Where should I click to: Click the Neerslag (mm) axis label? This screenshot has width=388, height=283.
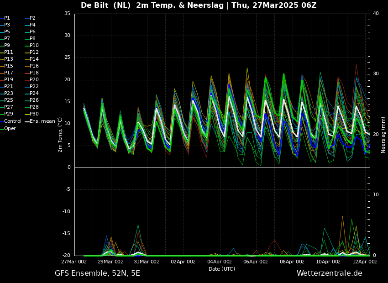383,135
